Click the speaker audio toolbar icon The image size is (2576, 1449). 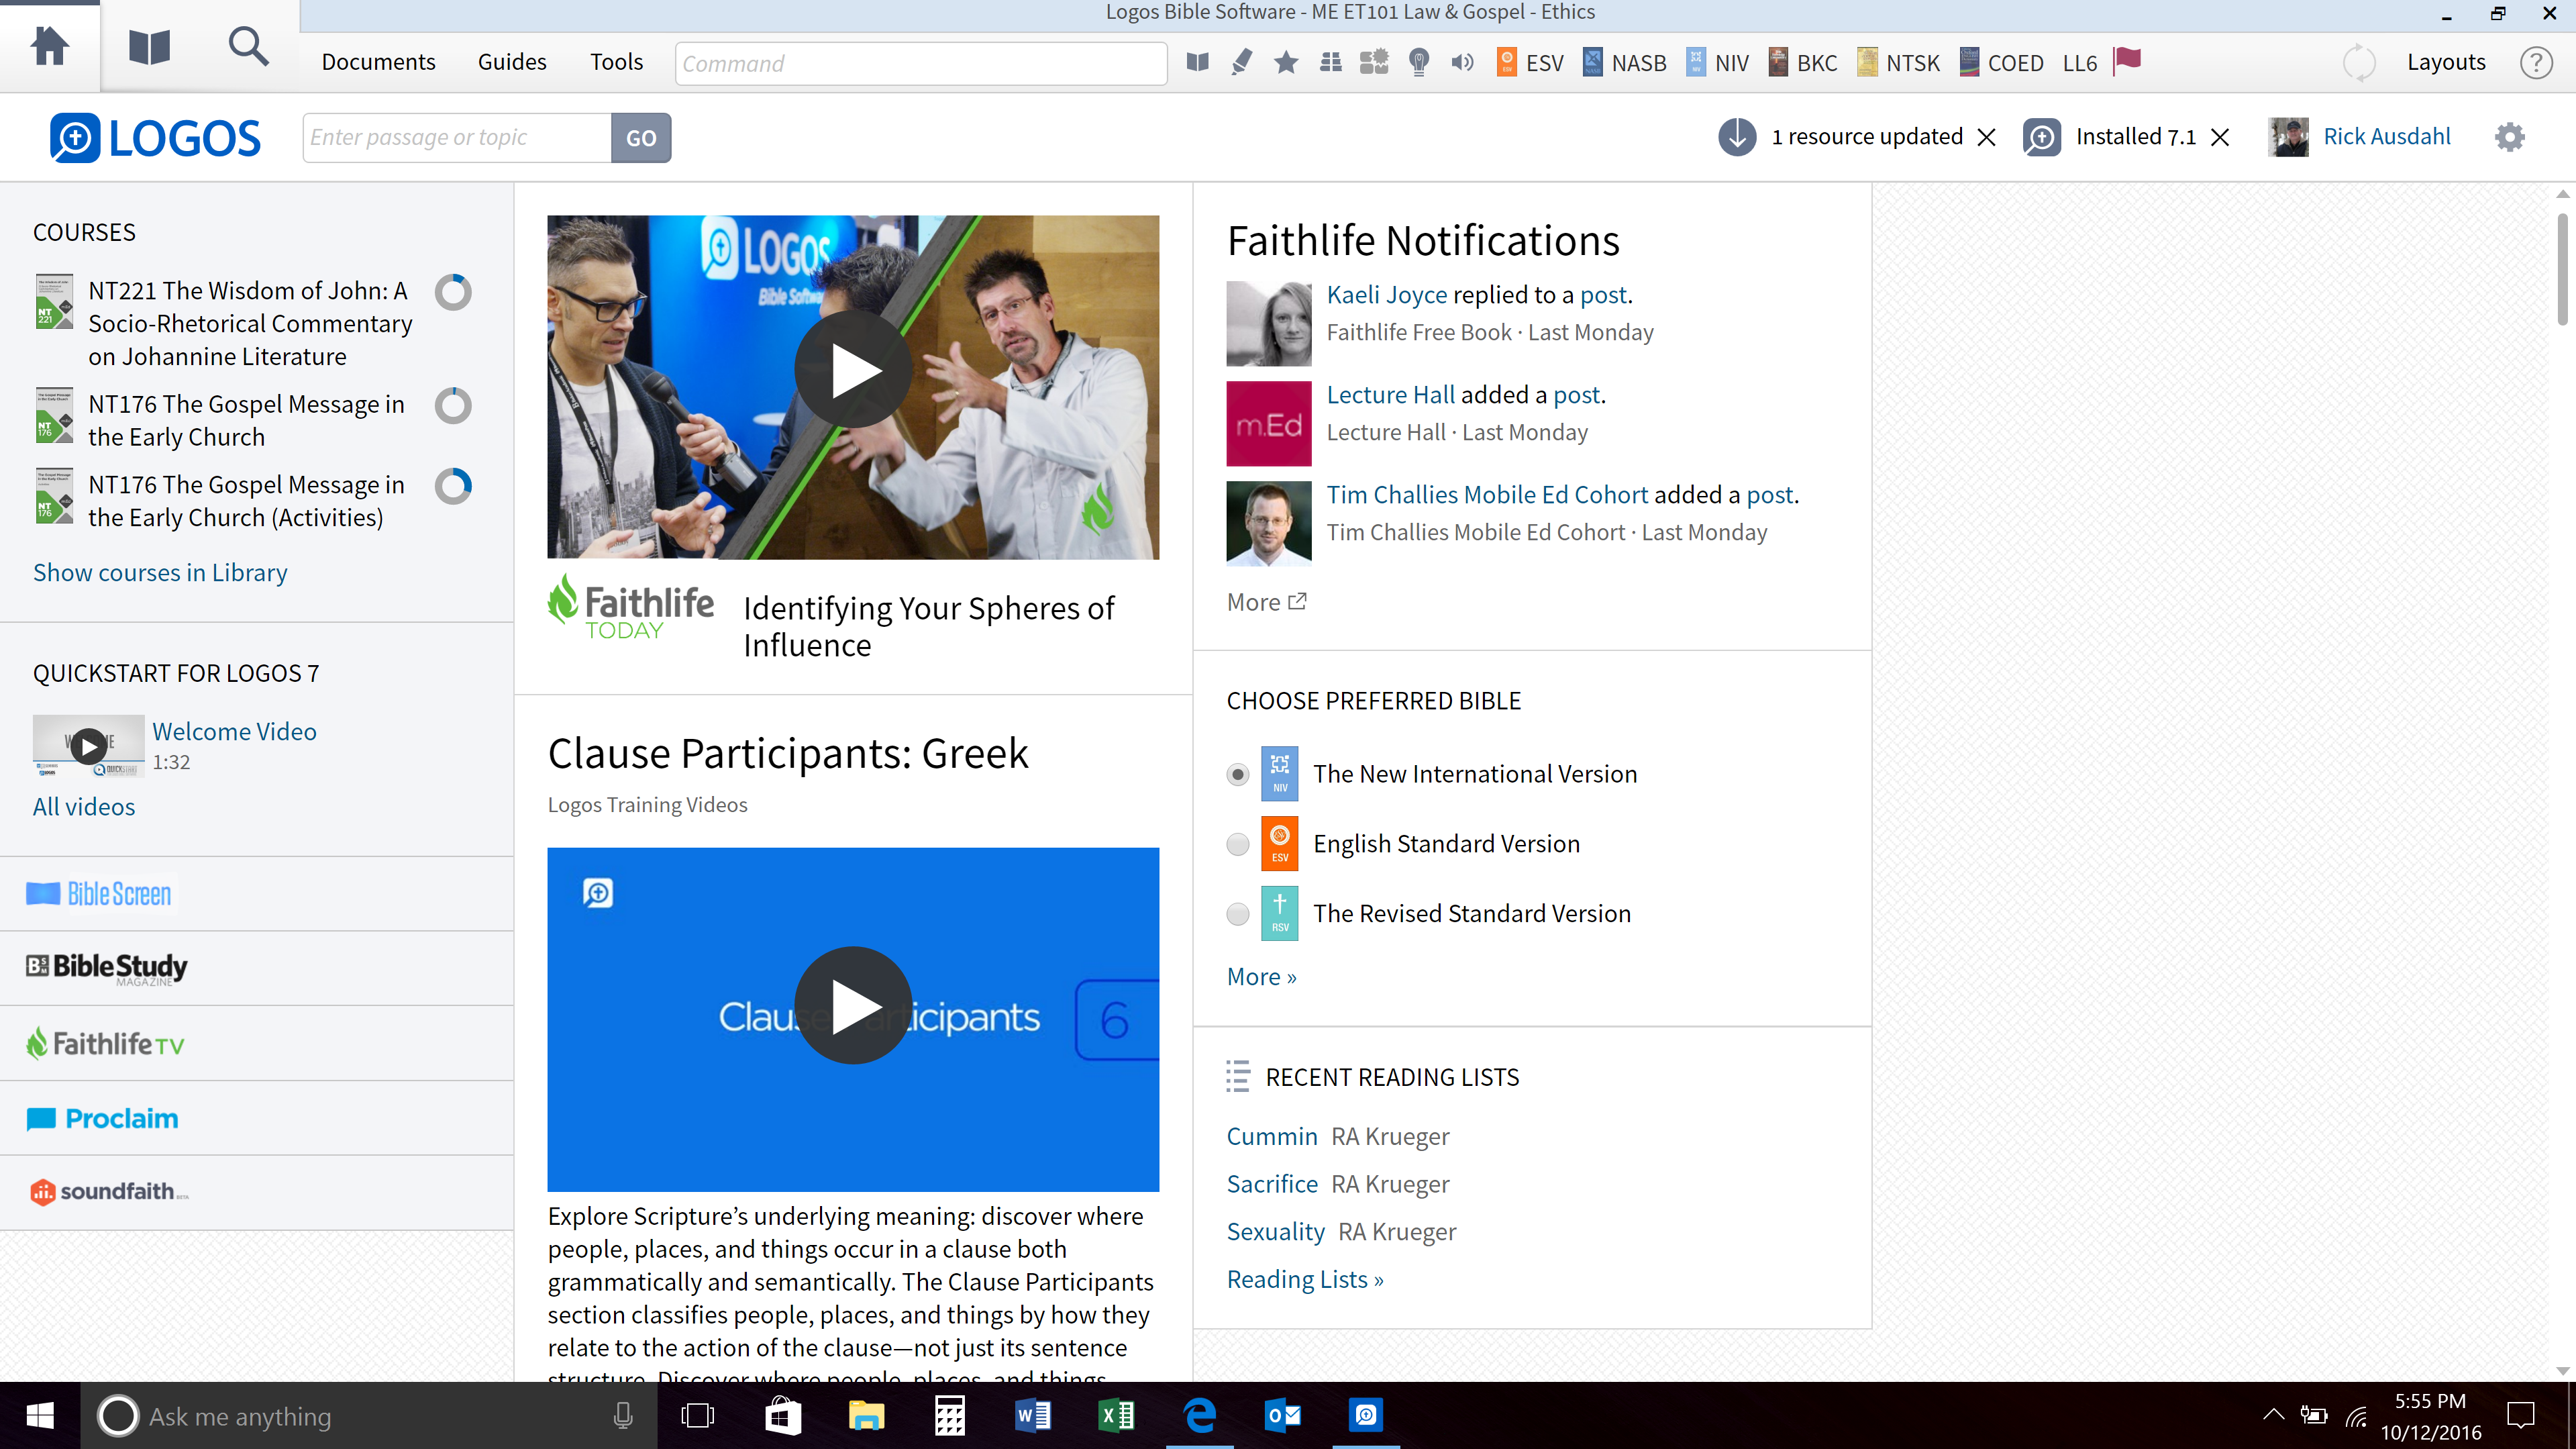[1462, 62]
